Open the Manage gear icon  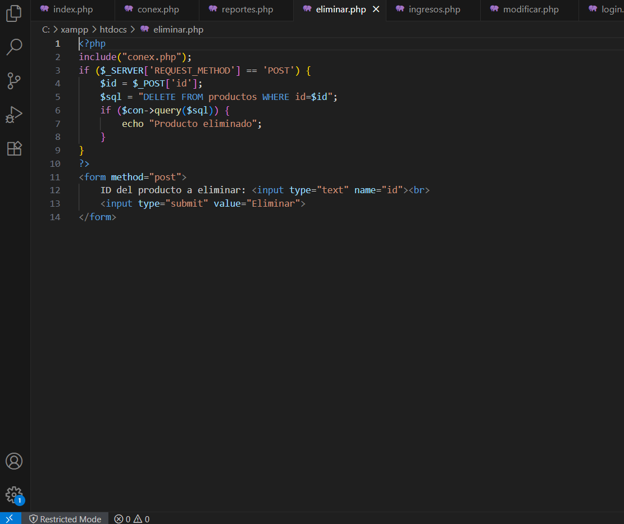click(x=14, y=494)
